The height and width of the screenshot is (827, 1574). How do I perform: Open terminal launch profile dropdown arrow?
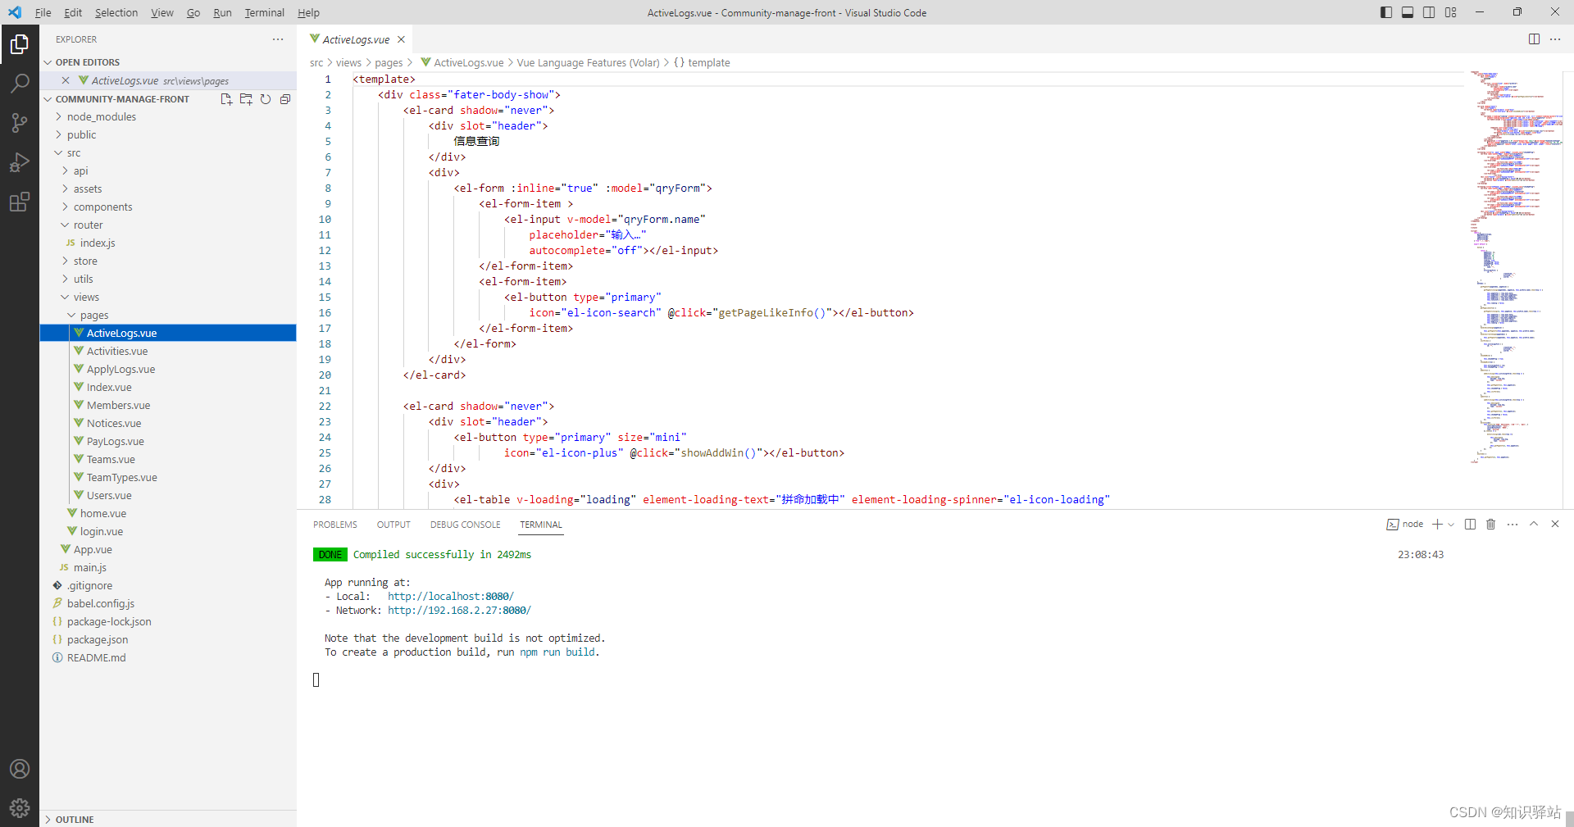(1451, 525)
